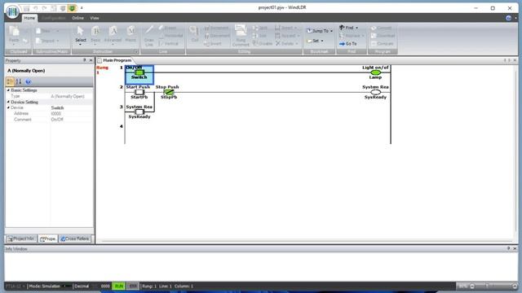Open the Basic instructions B icon
522x293 pixels.
[x=95, y=35]
